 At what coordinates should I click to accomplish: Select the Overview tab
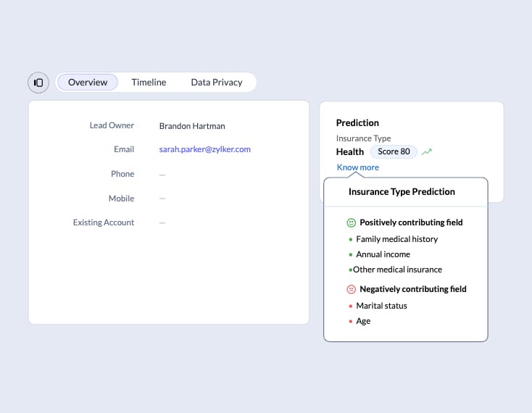click(88, 83)
